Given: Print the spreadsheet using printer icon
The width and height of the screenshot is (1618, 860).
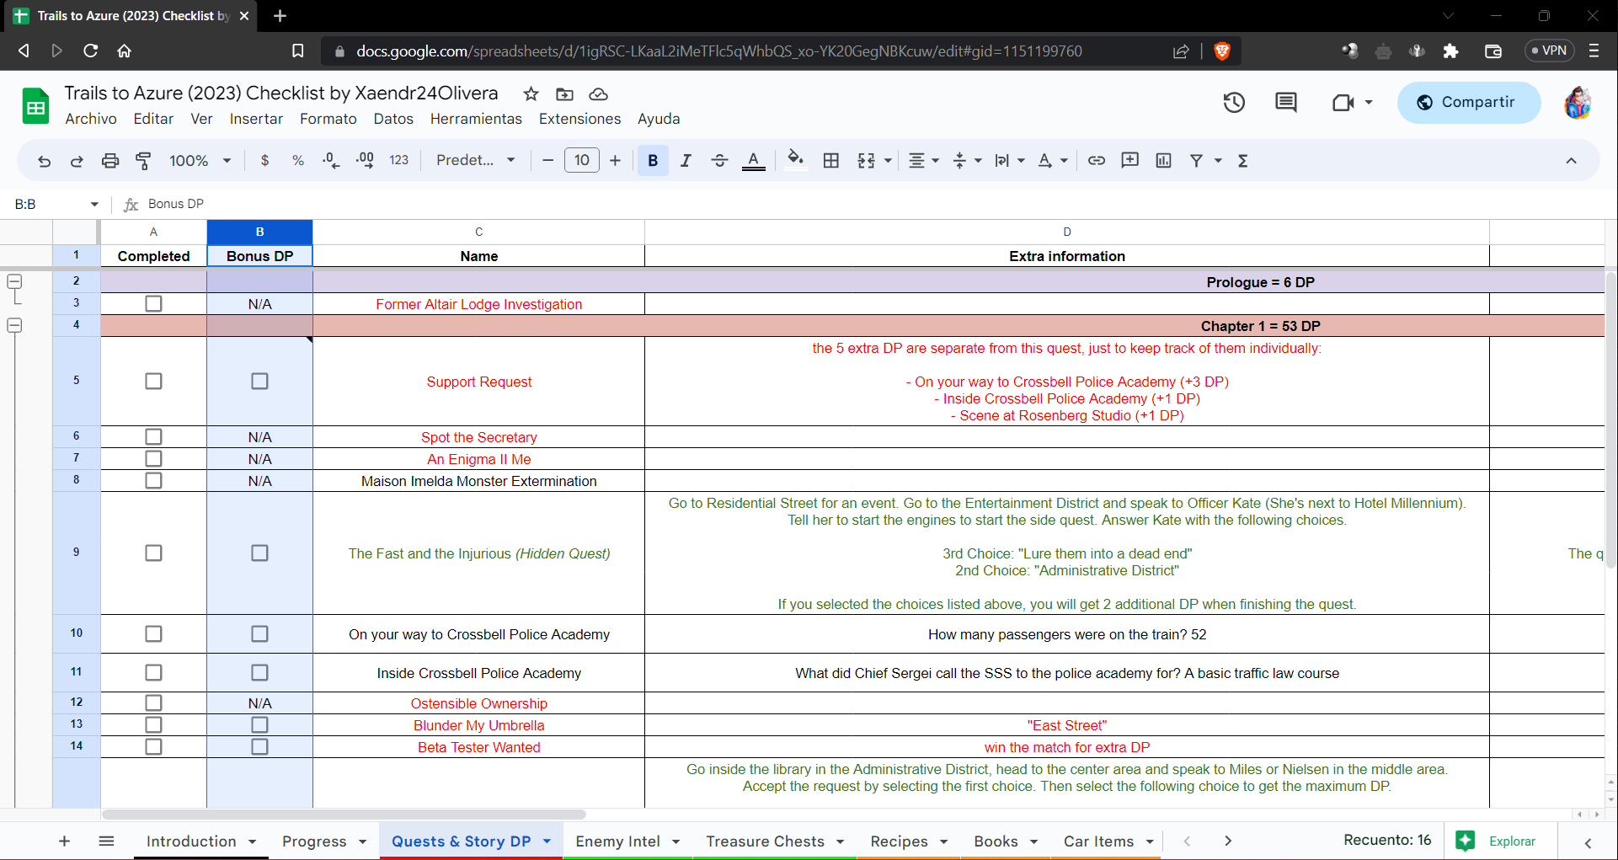Looking at the screenshot, I should (110, 161).
